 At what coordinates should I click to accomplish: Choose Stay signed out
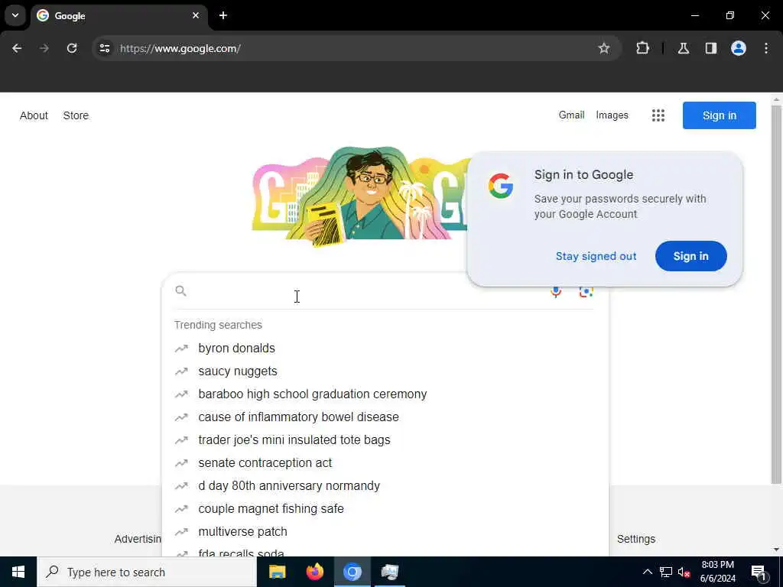pos(596,256)
